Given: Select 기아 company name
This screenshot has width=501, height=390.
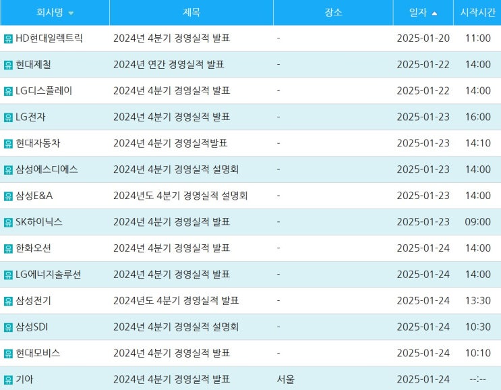Looking at the screenshot, I should click(x=24, y=379).
